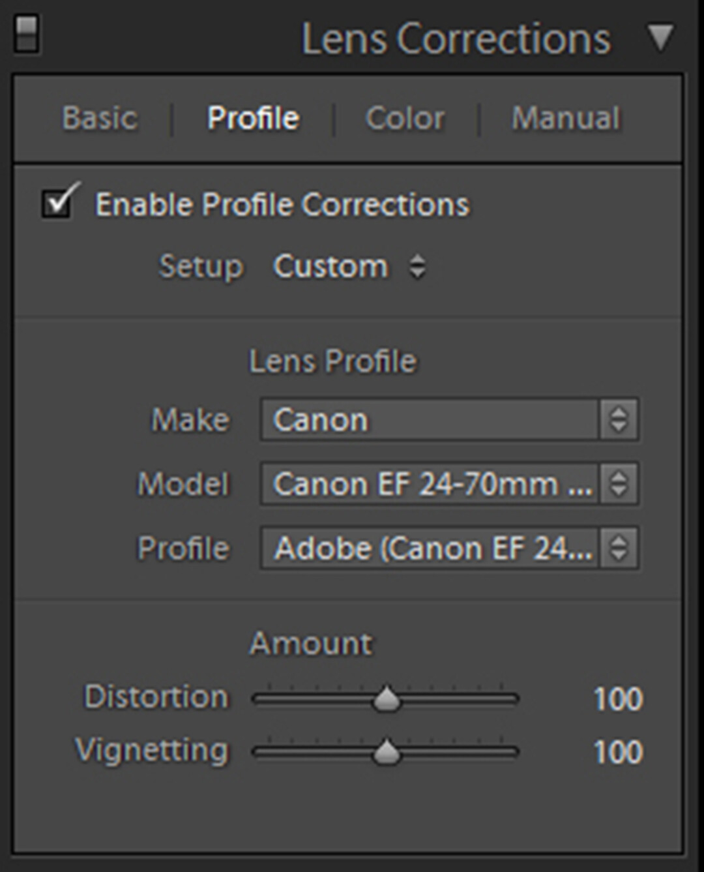Image resolution: width=704 pixels, height=872 pixels.
Task: Uncheck Enable Profile Corrections checkbox
Action: 57,203
